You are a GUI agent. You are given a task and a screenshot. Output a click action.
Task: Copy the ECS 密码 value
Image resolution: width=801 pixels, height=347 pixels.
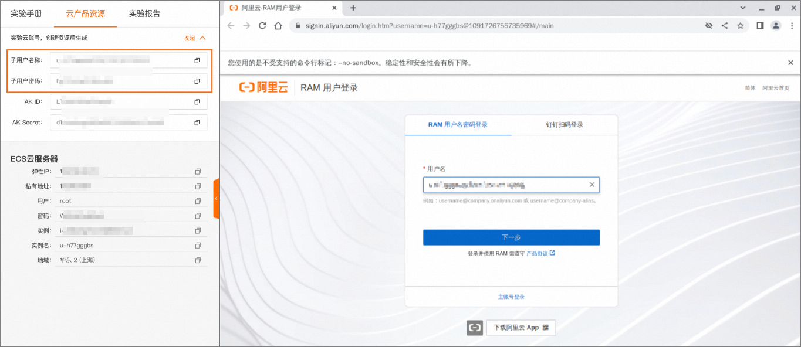198,216
